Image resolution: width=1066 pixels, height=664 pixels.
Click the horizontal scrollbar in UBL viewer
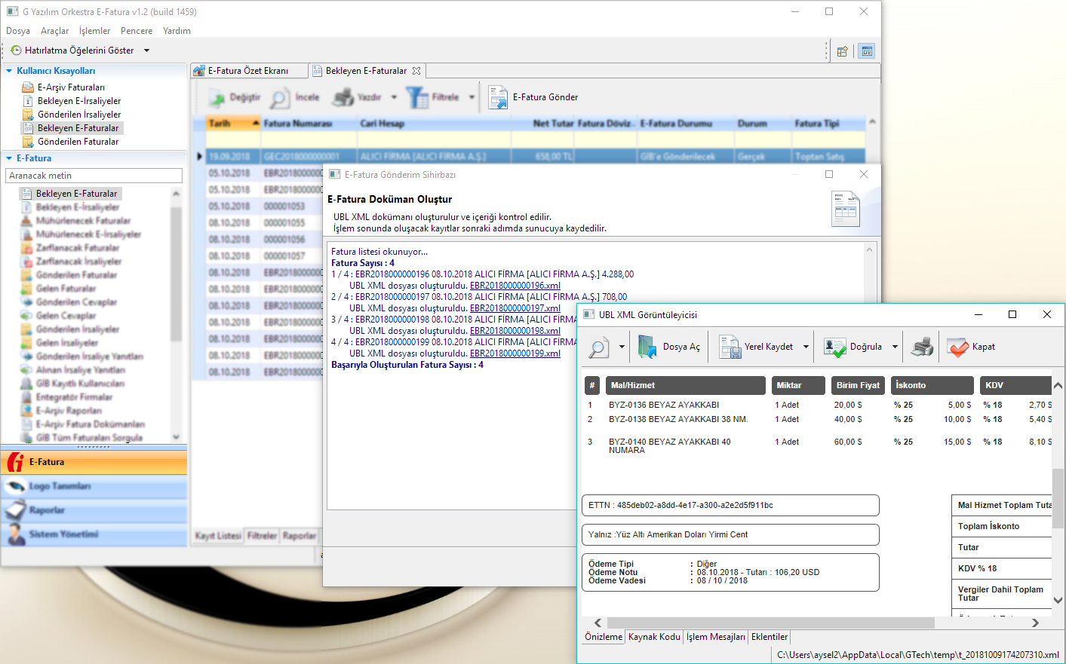coord(770,623)
